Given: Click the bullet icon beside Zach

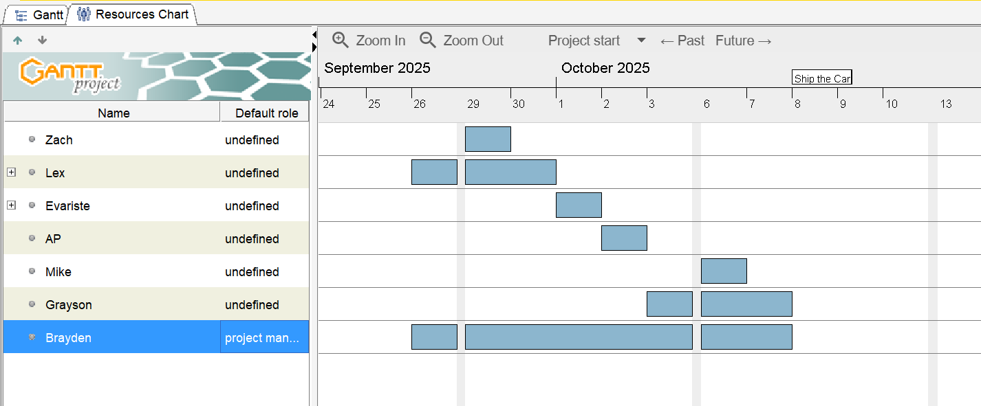Looking at the screenshot, I should pyautogui.click(x=32, y=139).
